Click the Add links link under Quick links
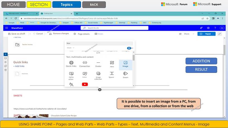This screenshot has height=128, width=228. (19, 66)
